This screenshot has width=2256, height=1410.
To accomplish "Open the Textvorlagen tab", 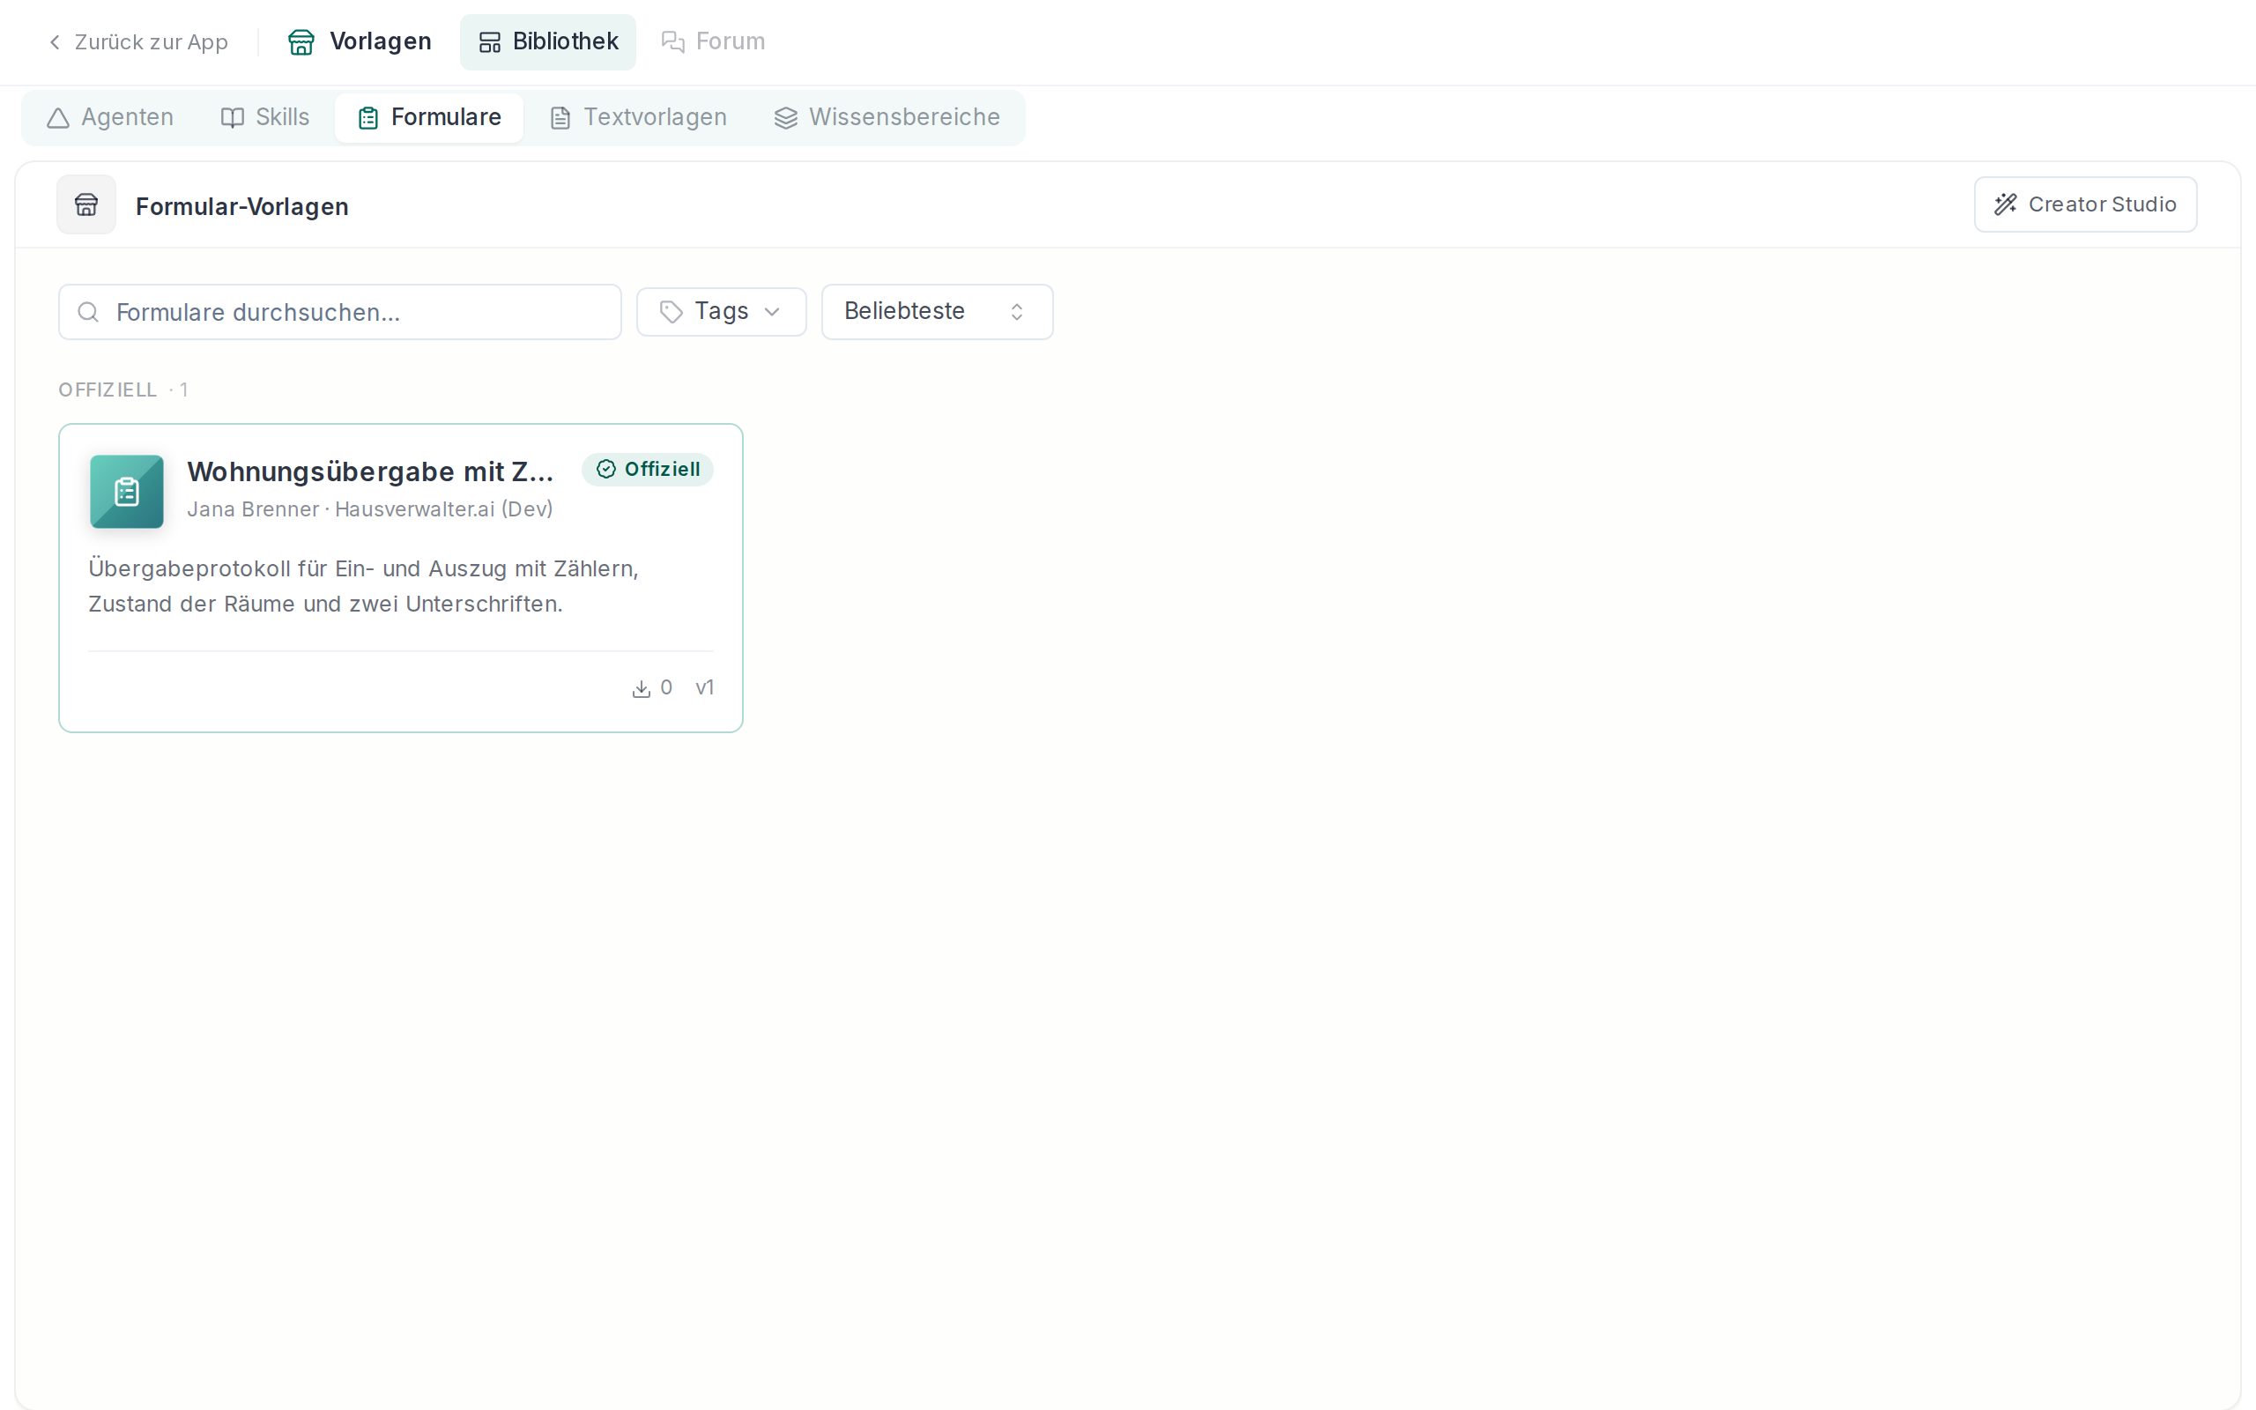I will [639, 117].
